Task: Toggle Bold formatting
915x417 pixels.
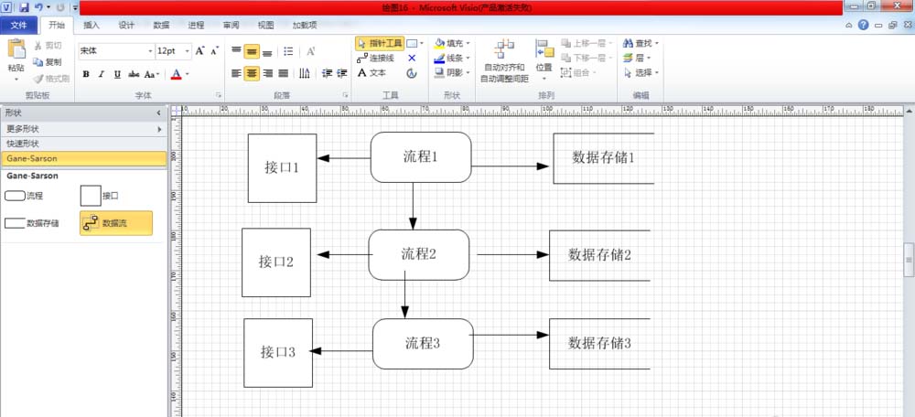Action: coord(86,74)
